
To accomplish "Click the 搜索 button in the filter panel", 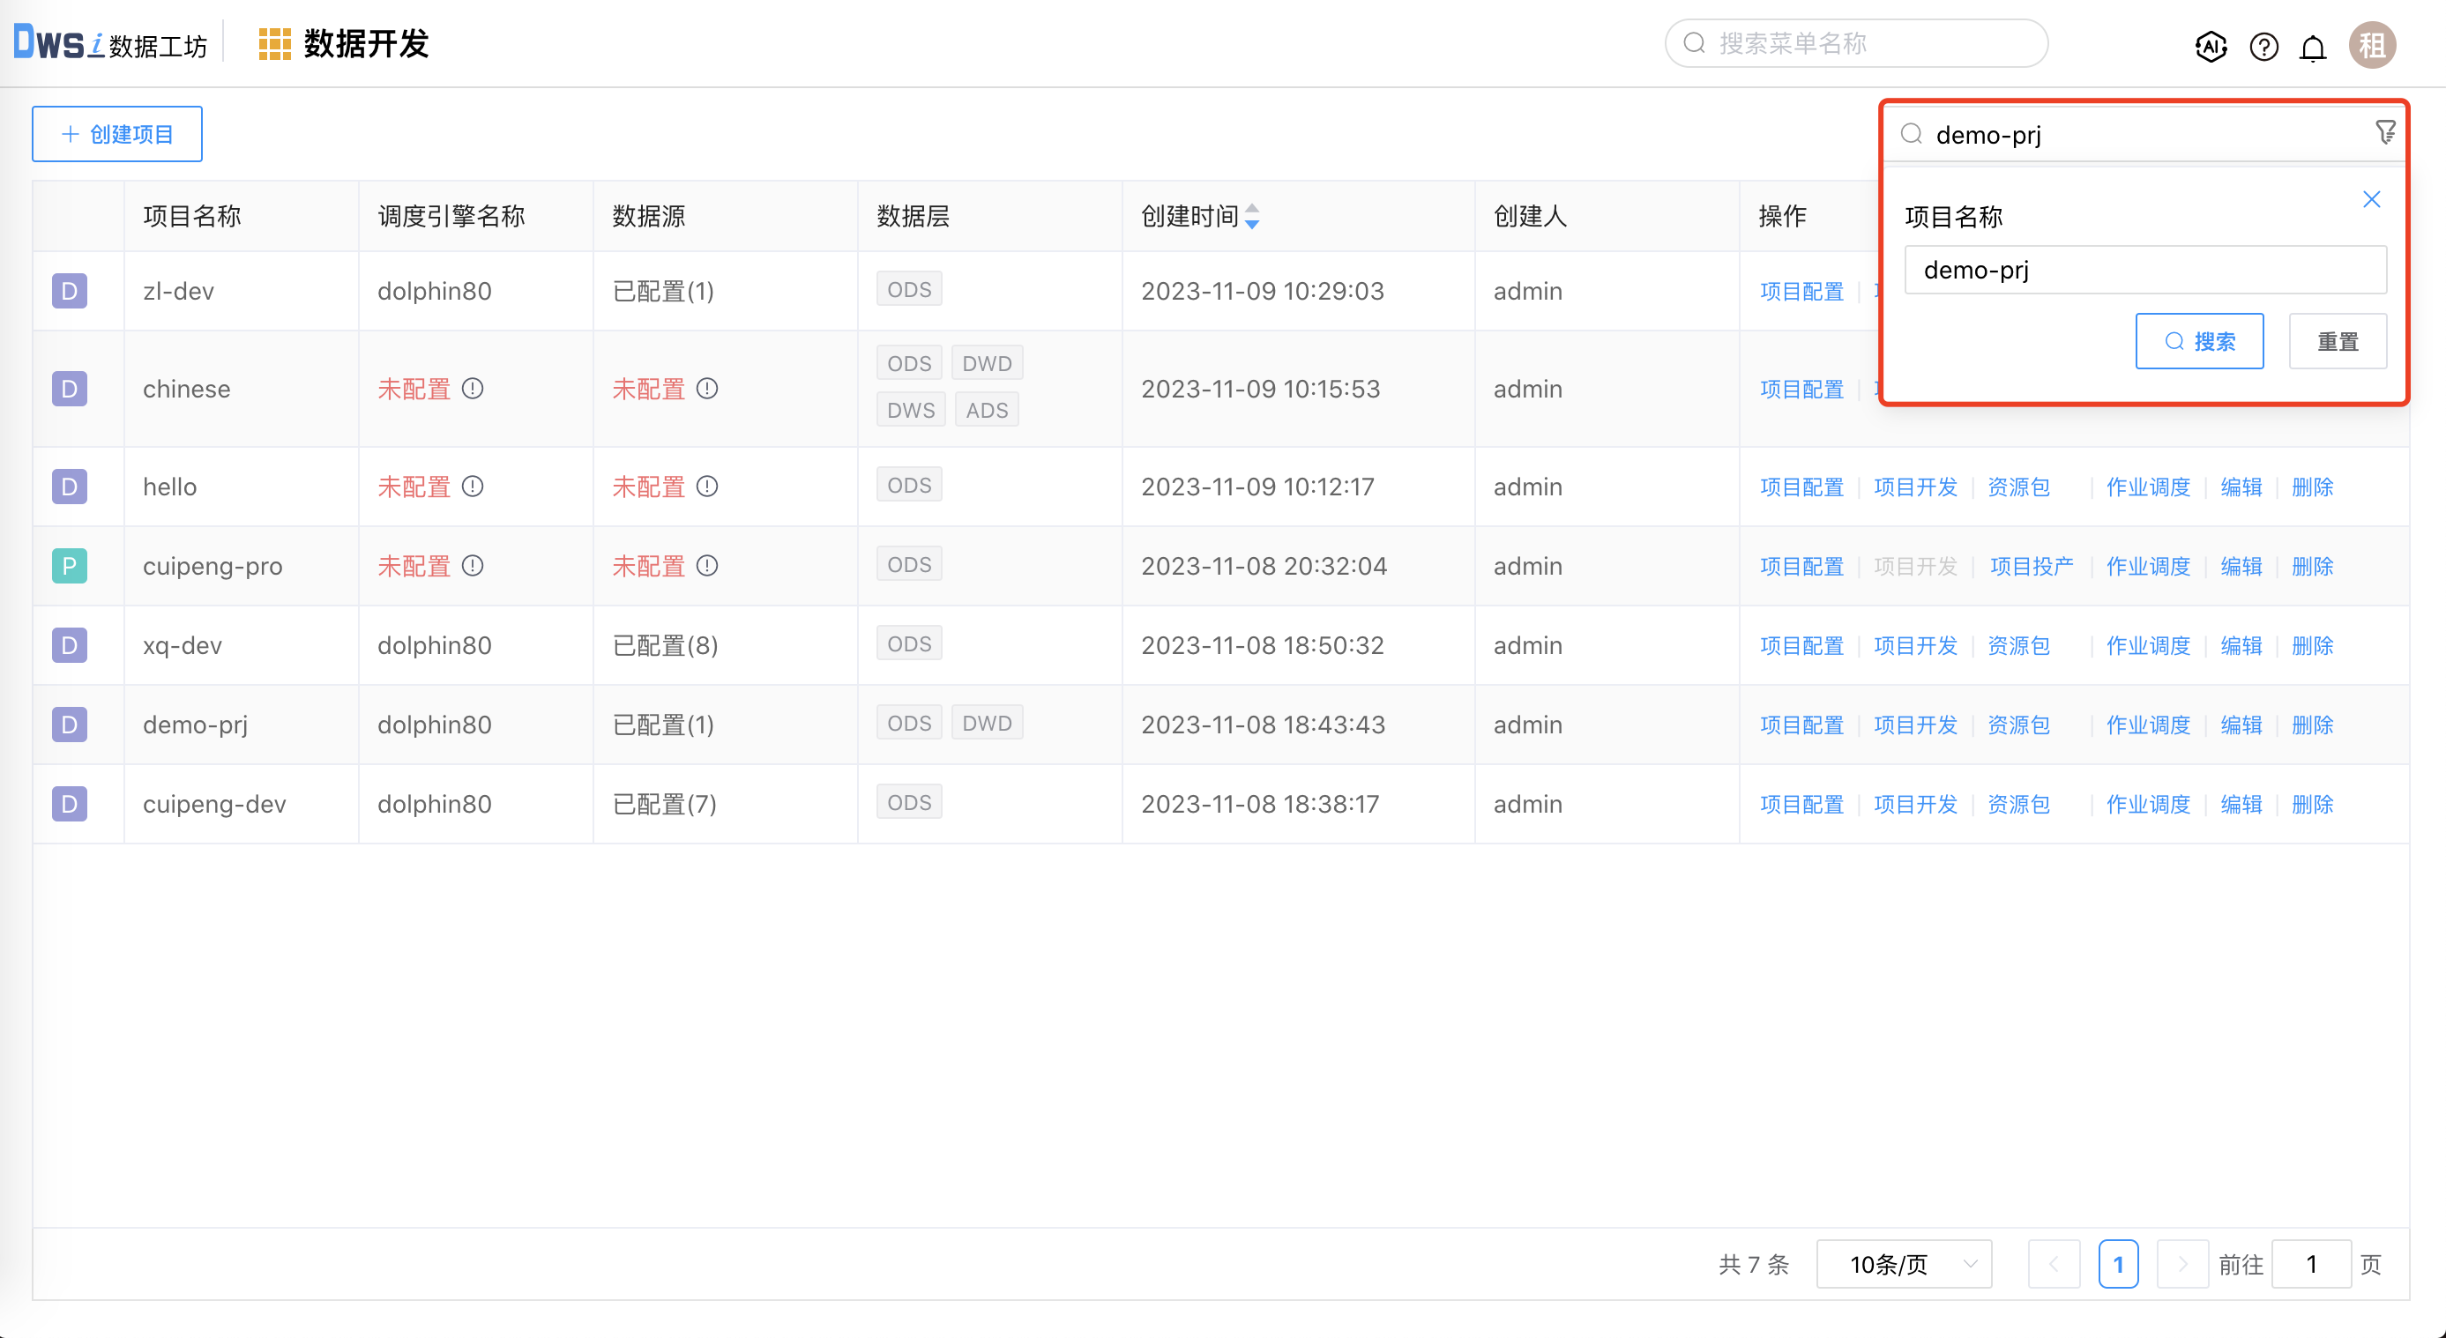I will (2200, 340).
